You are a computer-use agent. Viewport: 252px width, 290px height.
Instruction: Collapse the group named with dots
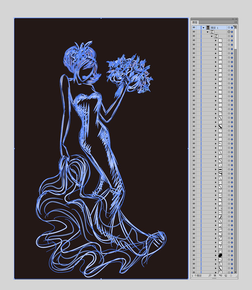207,32
